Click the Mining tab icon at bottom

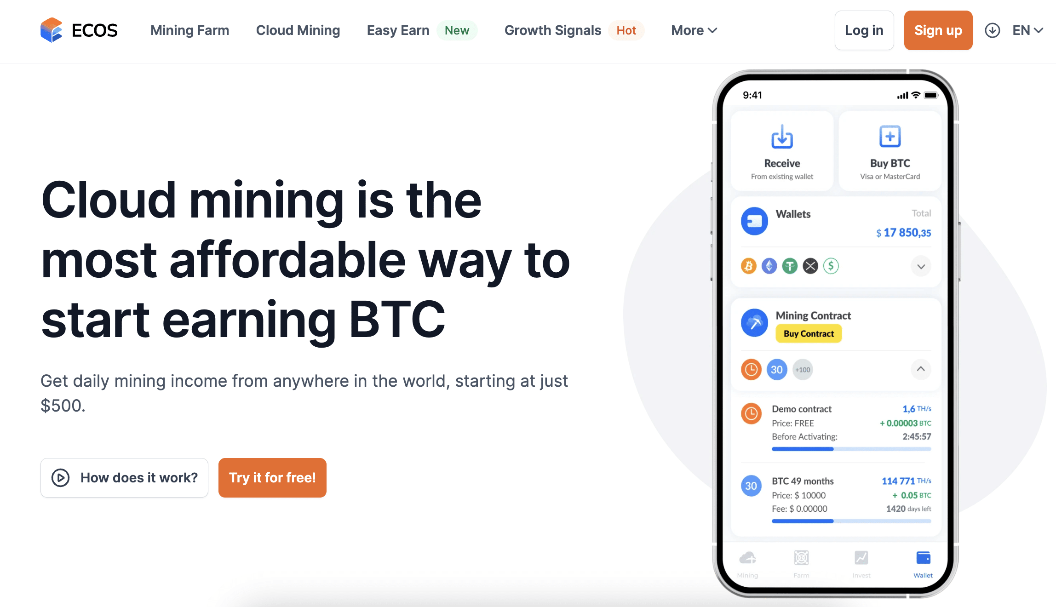pyautogui.click(x=751, y=558)
